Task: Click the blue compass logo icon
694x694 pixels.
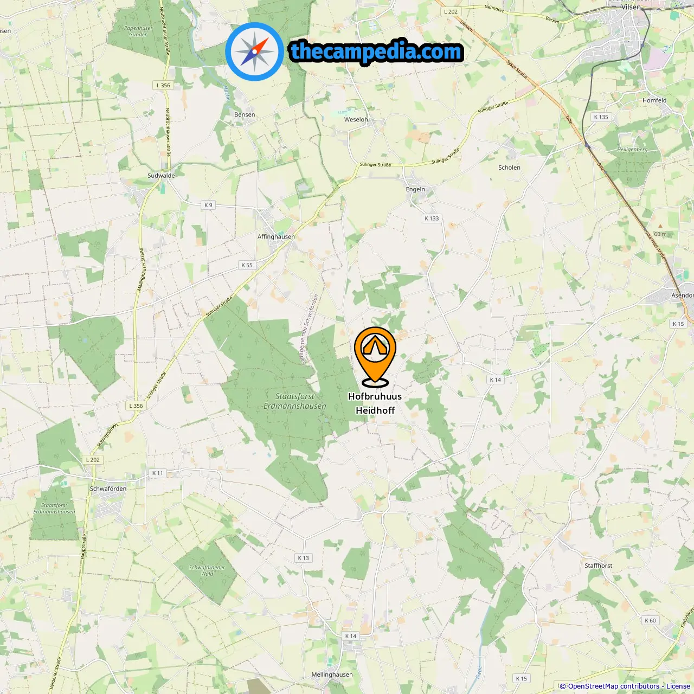Action: point(255,52)
